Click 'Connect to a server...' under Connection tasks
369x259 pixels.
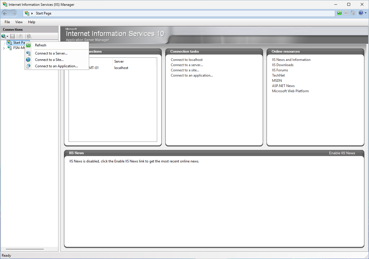[x=187, y=65]
